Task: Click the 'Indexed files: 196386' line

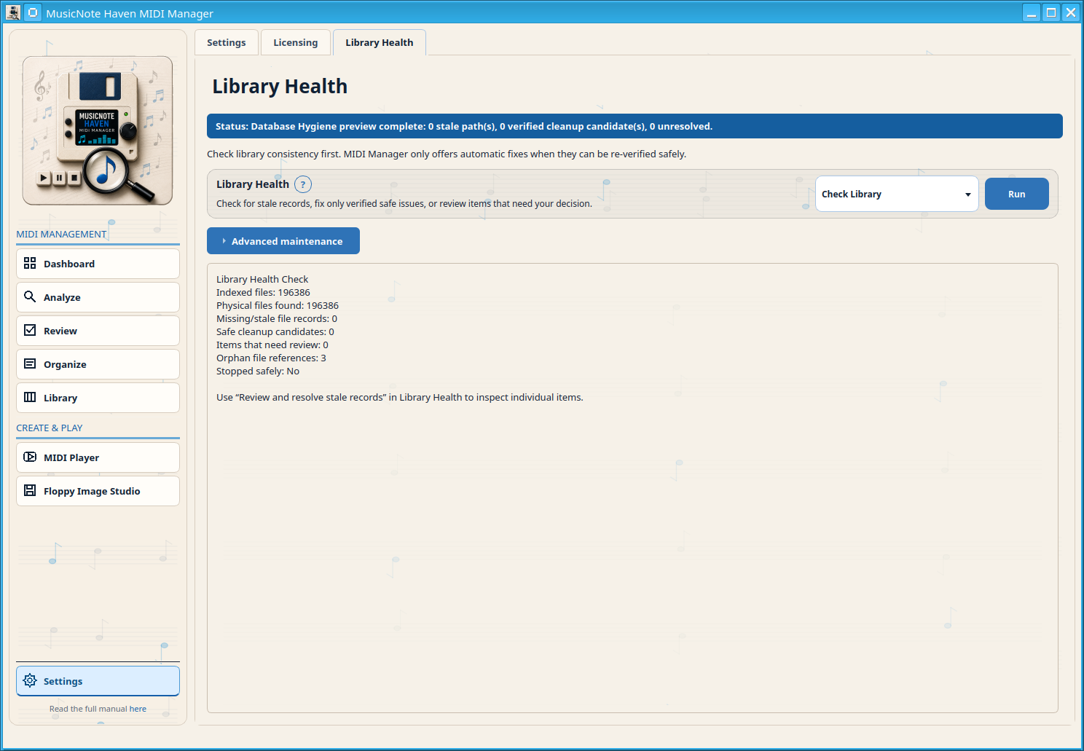Action: 263,292
